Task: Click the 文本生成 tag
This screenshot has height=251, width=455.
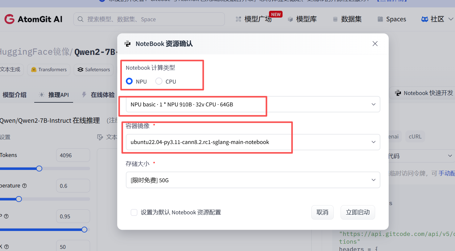Action: pos(10,70)
